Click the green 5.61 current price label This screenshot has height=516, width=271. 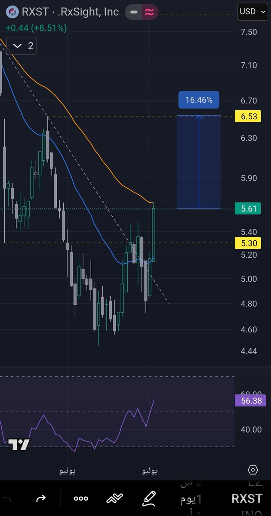(x=249, y=209)
